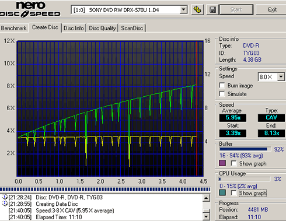Image resolution: width=286 pixels, height=221 pixels.
Task: Open the SONY DVD RW drive dropdown
Action: click(183, 9)
